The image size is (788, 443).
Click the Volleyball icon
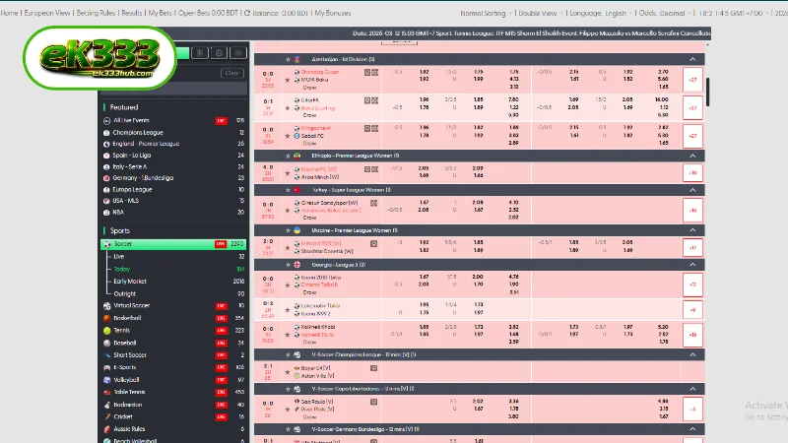pos(107,380)
